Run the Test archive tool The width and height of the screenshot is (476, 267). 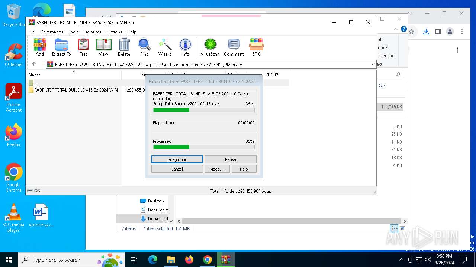pyautogui.click(x=83, y=47)
